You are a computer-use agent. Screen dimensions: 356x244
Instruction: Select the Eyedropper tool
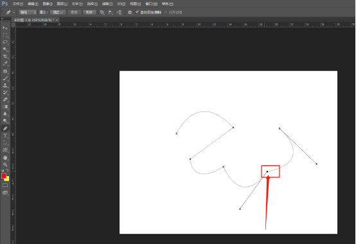click(x=5, y=63)
